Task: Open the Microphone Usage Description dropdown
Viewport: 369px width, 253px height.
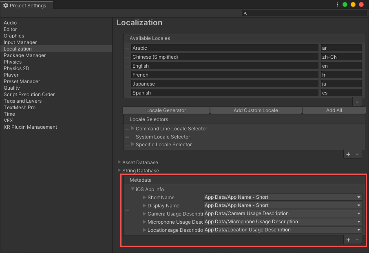Action: (x=283, y=222)
